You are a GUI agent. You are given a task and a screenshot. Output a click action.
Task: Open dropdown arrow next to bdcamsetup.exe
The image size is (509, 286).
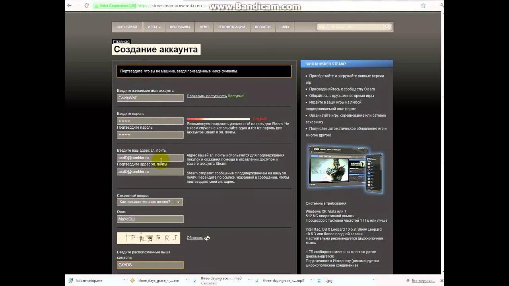click(124, 280)
